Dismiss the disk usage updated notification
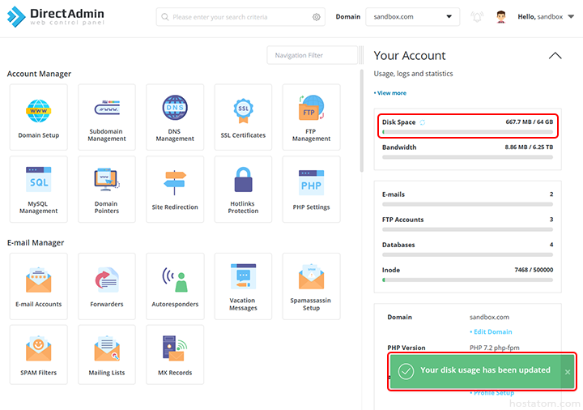583x410 pixels. pos(567,371)
